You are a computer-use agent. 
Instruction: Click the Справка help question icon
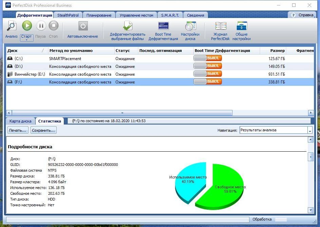[x=293, y=15]
